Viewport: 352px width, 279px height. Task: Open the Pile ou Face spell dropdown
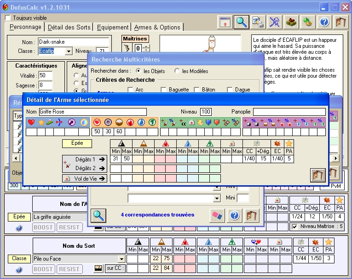click(121, 259)
